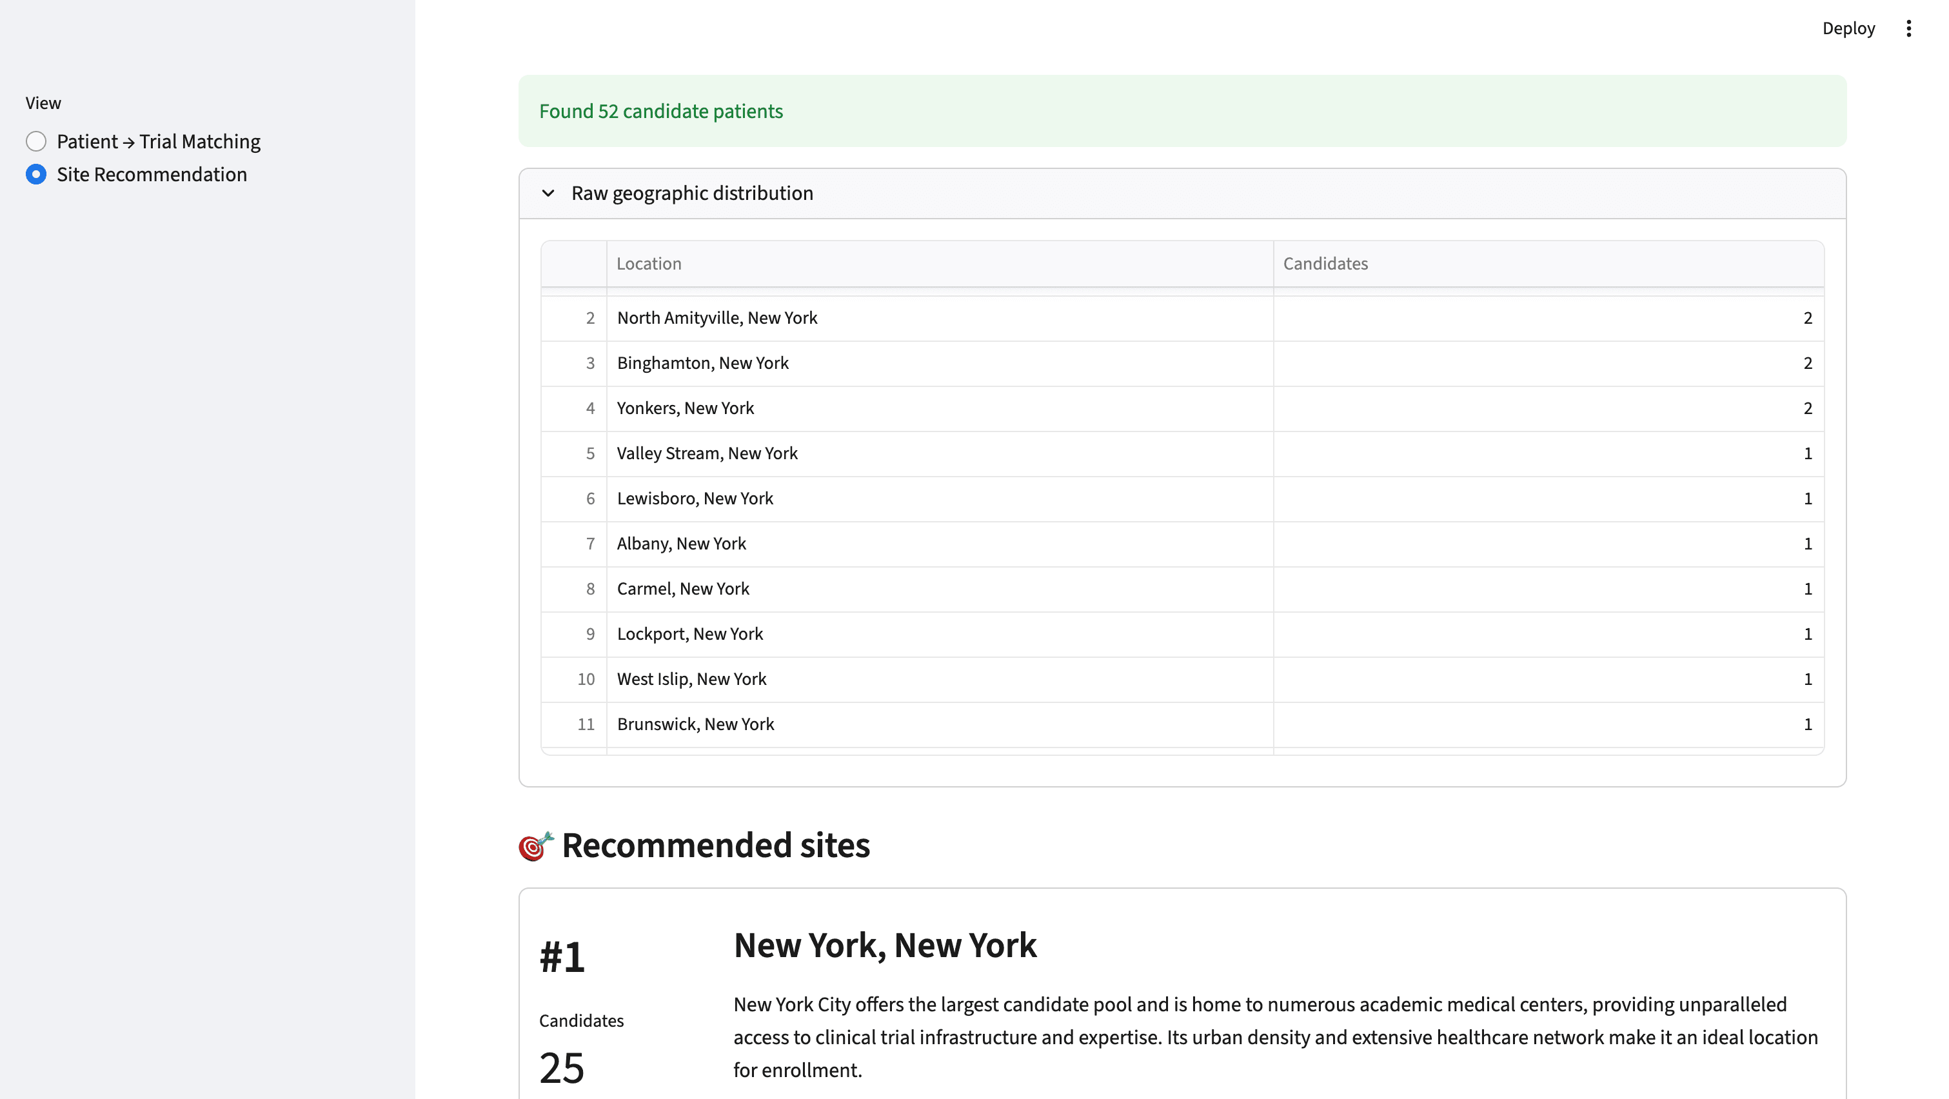Collapse Raw geographic distribution chevron
This screenshot has height=1099, width=1949.
pos(548,193)
